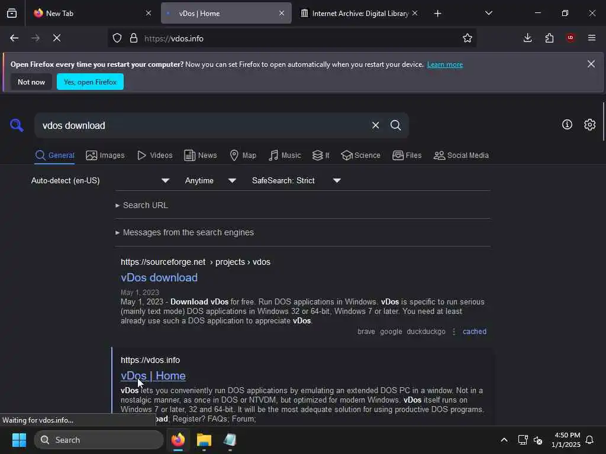Switch to the It category
This screenshot has height=454, width=606.
pos(321,155)
